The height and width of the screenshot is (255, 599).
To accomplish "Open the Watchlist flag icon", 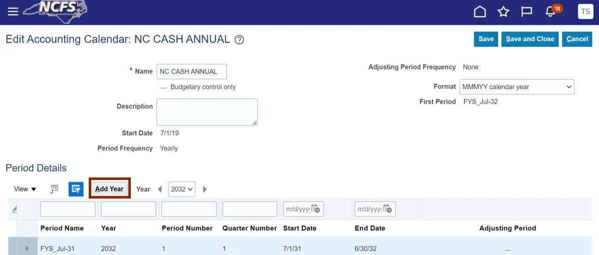I will pyautogui.click(x=526, y=11).
